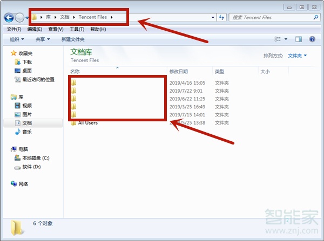Select folder icon dated 2019/7/22 9:01
This screenshot has height=241, width=324.
click(73, 91)
